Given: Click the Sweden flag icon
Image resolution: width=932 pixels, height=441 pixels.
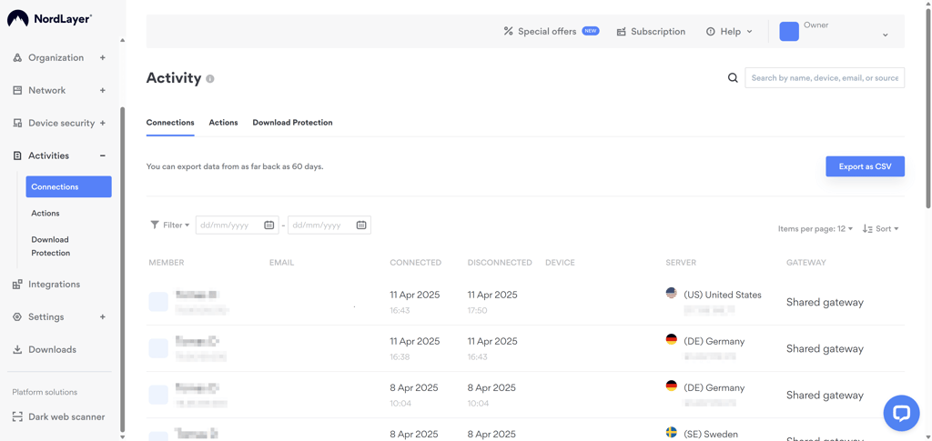Looking at the screenshot, I should tap(671, 432).
